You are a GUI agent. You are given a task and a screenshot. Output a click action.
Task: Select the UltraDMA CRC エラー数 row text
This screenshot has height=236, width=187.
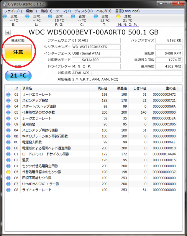[41, 184]
